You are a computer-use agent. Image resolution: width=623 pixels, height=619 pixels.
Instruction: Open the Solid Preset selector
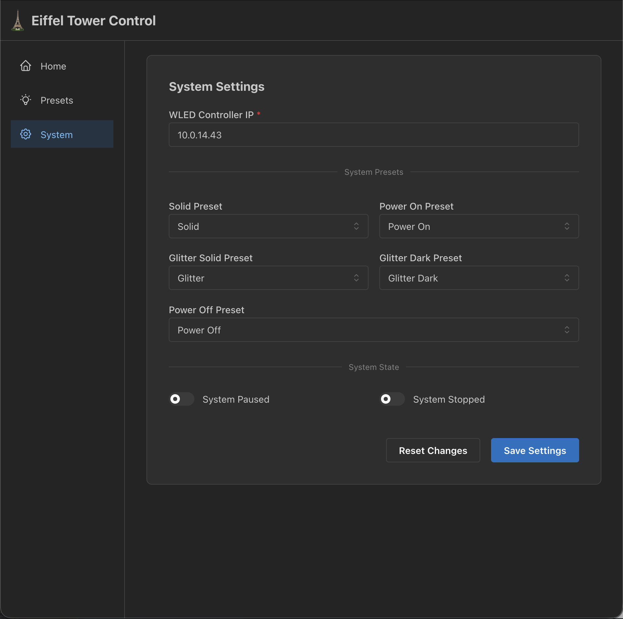[268, 226]
